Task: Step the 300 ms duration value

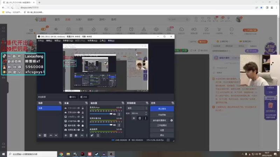Action: 146,113
